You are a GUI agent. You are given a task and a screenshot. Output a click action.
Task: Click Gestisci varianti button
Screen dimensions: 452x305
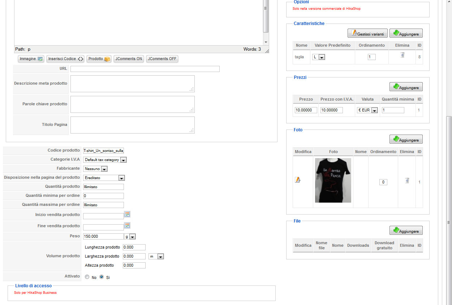pyautogui.click(x=367, y=33)
